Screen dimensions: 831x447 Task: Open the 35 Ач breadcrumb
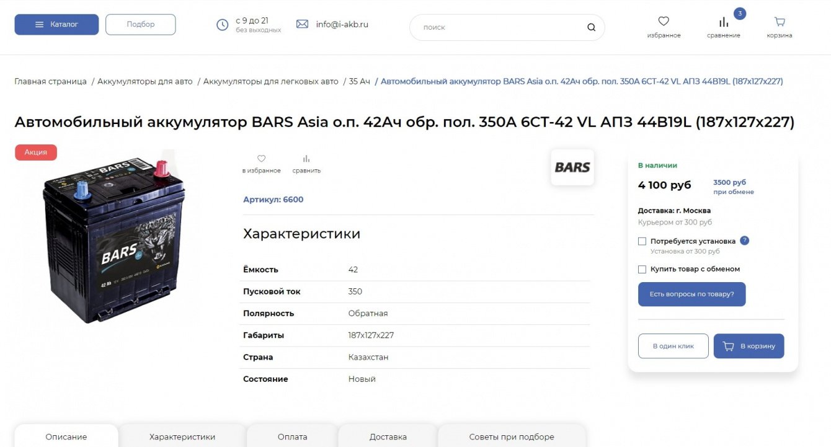[x=360, y=81]
